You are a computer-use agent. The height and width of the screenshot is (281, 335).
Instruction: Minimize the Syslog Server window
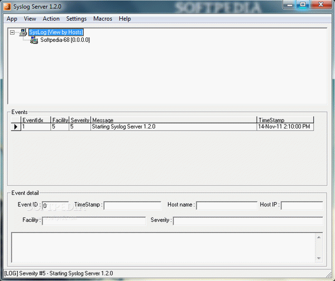coord(290,4)
